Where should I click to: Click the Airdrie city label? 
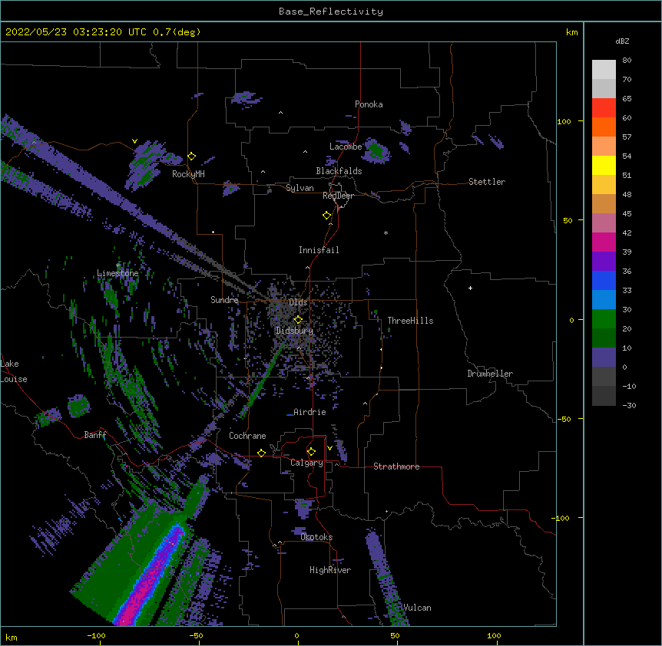309,412
